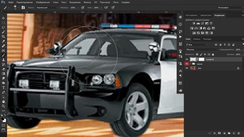Select the Zoom tool

click(3, 106)
